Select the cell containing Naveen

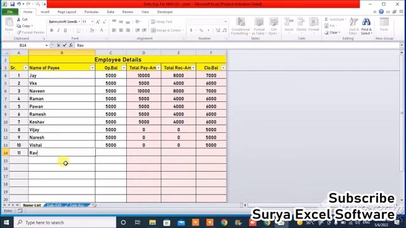(x=62, y=91)
